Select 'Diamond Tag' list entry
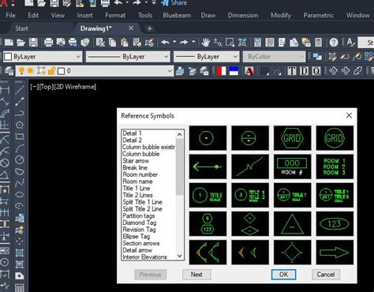The width and height of the screenshot is (374, 292). click(140, 223)
